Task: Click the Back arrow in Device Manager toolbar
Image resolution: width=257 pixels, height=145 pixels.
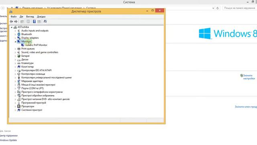Action: 11,21
